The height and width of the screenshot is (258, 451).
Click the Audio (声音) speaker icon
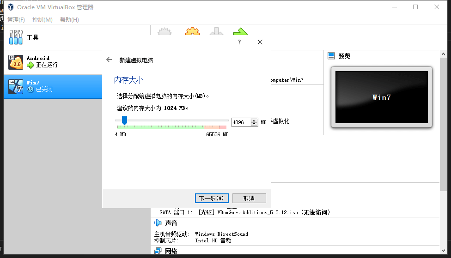tap(158, 223)
